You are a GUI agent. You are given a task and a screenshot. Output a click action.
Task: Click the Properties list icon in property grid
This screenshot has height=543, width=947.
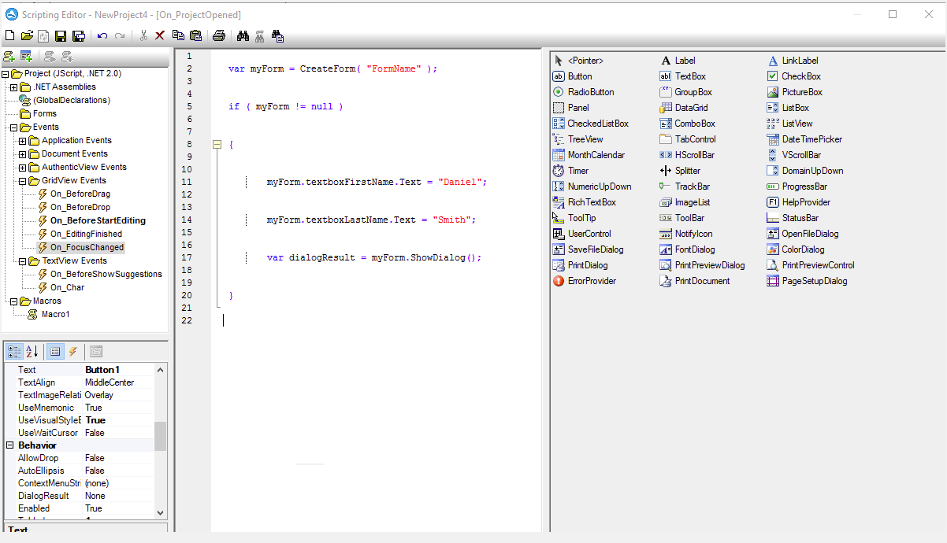[54, 351]
